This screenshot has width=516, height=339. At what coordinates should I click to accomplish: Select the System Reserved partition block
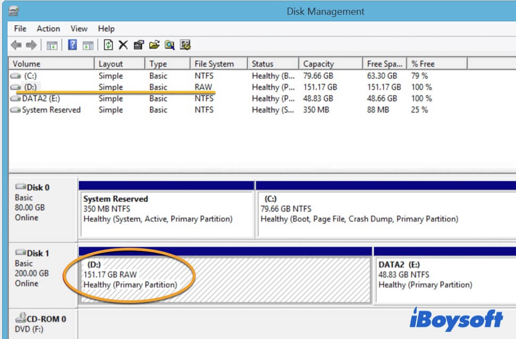click(166, 213)
